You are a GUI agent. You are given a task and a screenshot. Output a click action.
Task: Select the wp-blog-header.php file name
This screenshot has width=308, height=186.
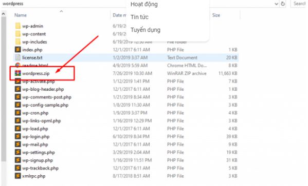click(x=43, y=89)
